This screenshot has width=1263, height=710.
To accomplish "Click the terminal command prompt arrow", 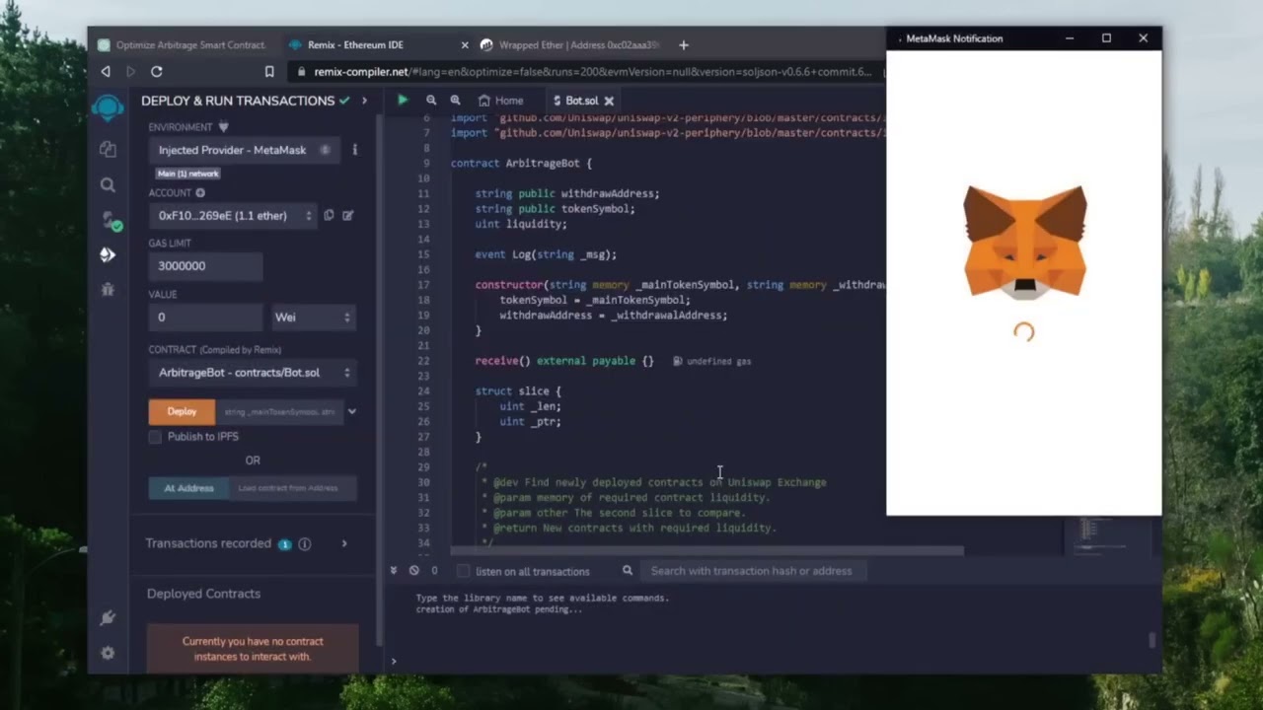I will point(394,661).
